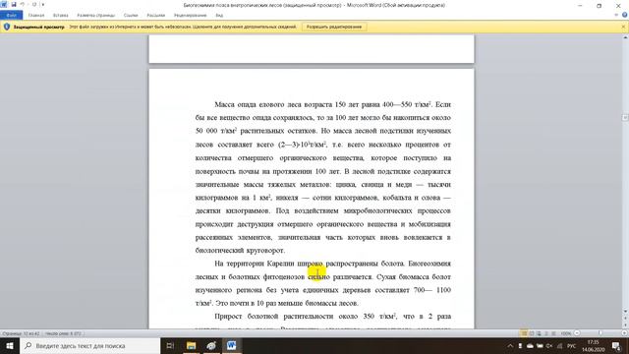Open the browser icon next to File Explorer
This screenshot has width=629, height=354.
211,345
